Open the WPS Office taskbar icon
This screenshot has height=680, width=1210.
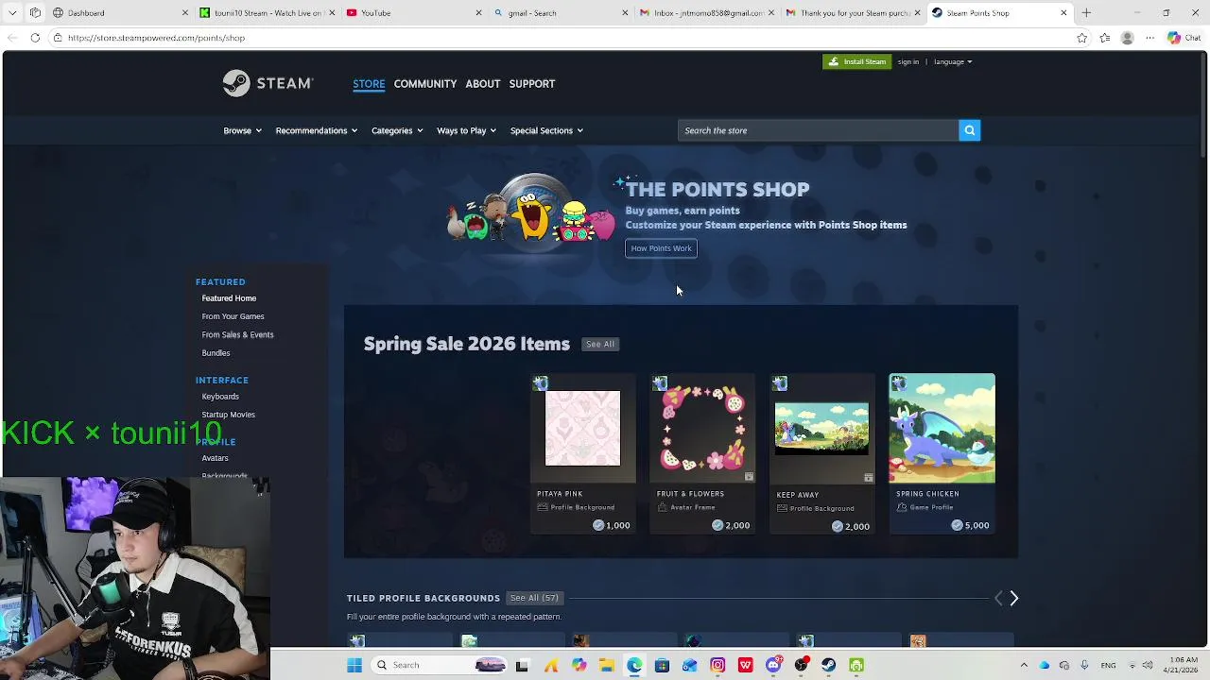tap(745, 665)
